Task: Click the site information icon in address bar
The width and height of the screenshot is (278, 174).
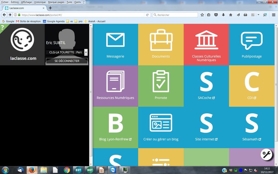Action: tap(15, 15)
